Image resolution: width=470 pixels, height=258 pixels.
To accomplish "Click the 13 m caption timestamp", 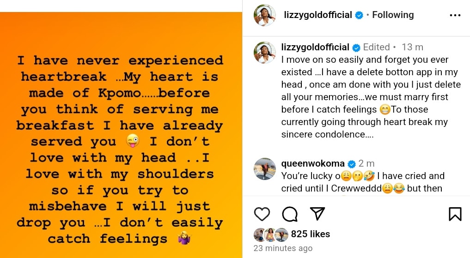I will click(413, 47).
